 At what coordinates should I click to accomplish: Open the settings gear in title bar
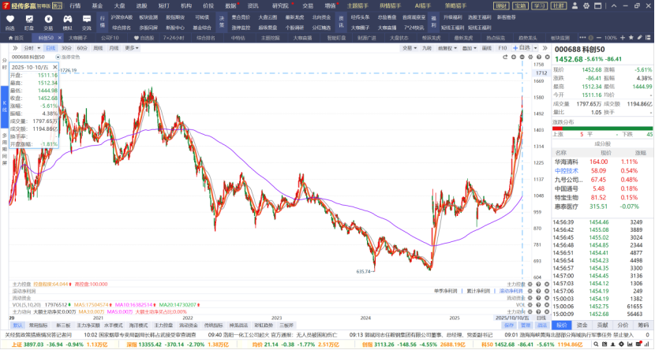(586, 6)
